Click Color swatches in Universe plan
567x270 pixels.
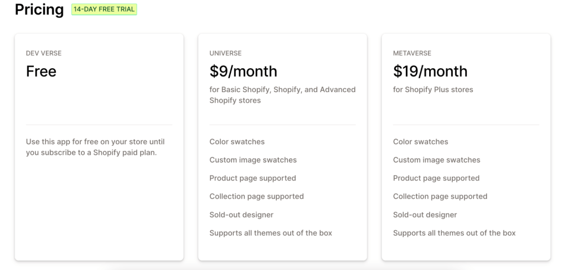pyautogui.click(x=237, y=141)
